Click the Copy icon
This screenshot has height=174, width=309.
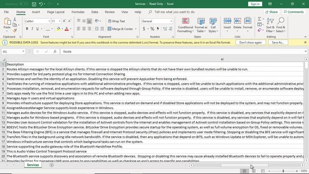(14, 25)
